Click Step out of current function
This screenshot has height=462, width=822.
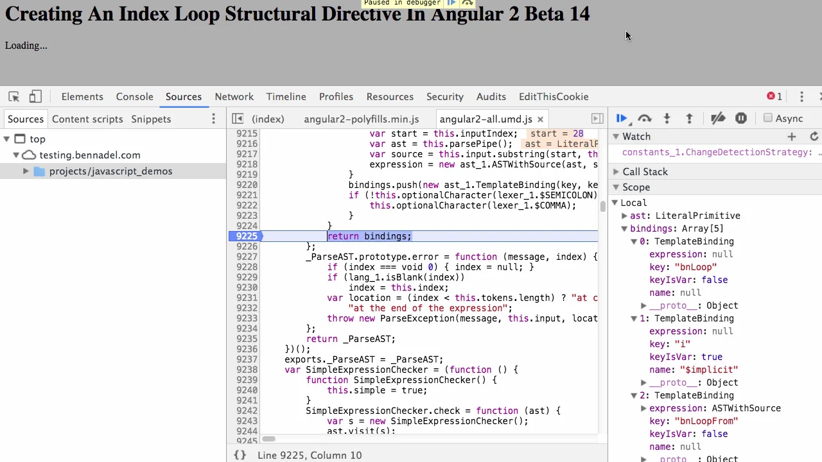coord(689,119)
